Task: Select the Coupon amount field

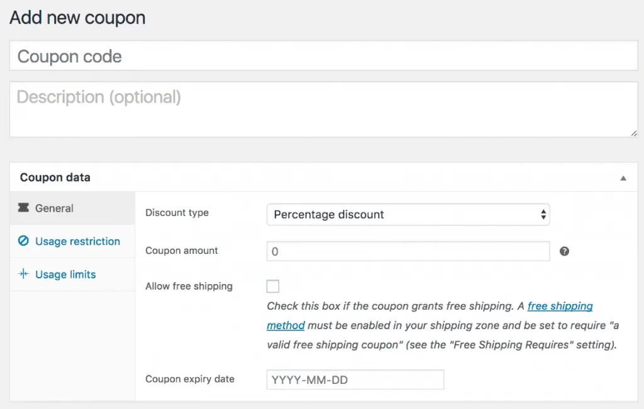Action: (409, 251)
